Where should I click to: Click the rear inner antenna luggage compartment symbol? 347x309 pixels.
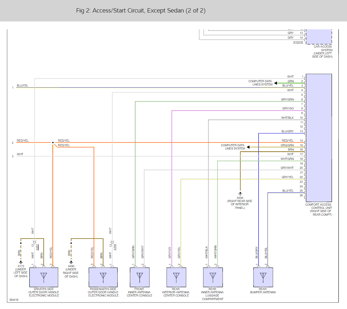pos(213,278)
